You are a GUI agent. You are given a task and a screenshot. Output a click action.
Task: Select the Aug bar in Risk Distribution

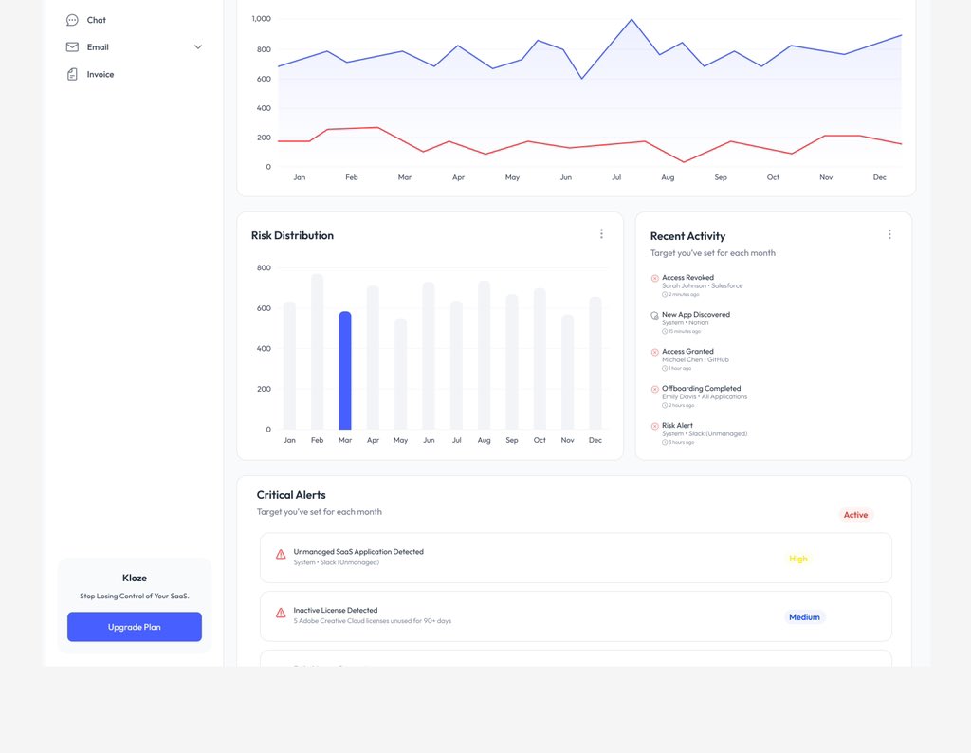click(x=485, y=355)
